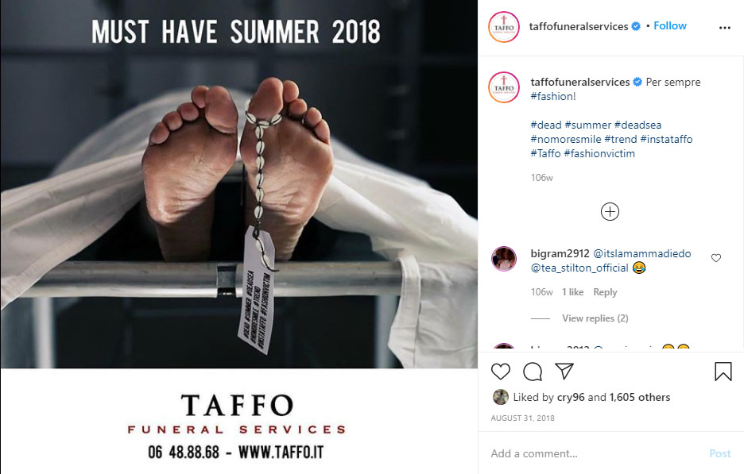Like bigram2912's comment with small heart
Image resolution: width=744 pixels, height=474 pixels.
pyautogui.click(x=716, y=258)
